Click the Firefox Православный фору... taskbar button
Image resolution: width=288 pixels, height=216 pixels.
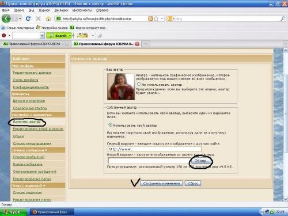coord(52,212)
